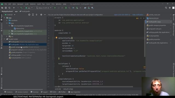Open the Device Manager toolbar icon
Image resolution: width=175 pixels, height=98 pixels.
[x=89, y=8]
